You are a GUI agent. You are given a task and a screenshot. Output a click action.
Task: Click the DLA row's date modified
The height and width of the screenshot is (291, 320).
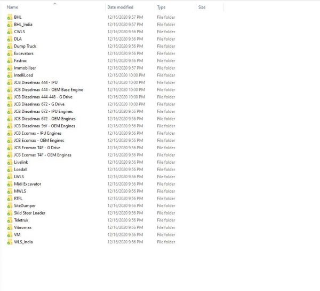coord(125,39)
